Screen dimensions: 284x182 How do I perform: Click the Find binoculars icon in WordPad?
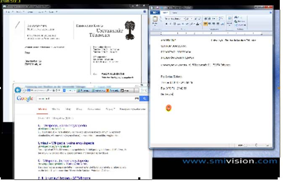tap(236, 17)
